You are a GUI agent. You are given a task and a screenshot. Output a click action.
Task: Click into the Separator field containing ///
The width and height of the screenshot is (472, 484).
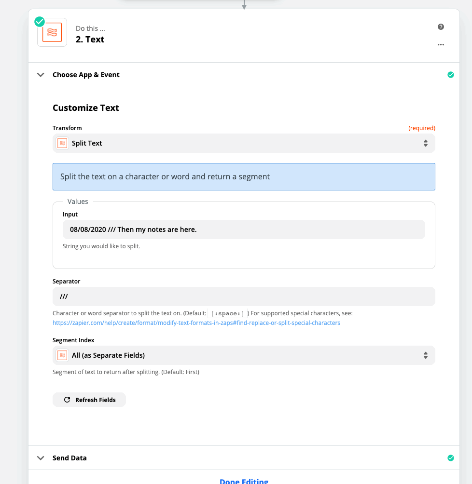[x=244, y=296]
